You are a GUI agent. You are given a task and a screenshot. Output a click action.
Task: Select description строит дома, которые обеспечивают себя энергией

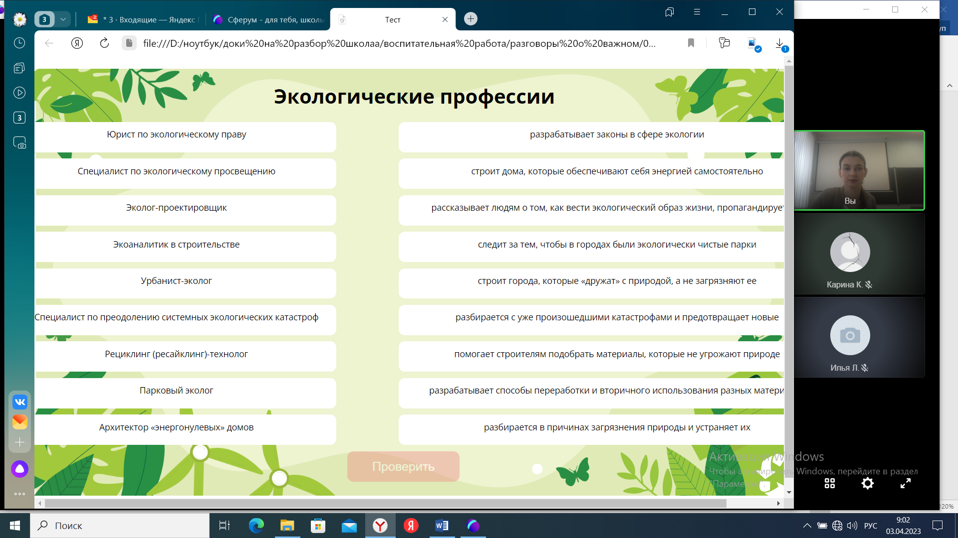591,173
